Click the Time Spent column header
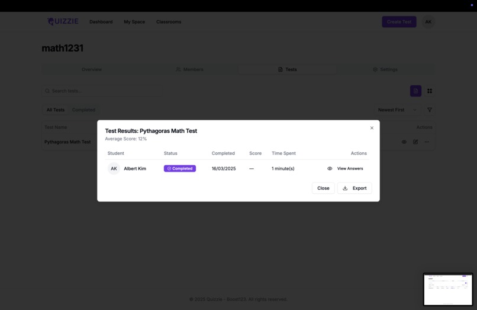 coord(283,154)
